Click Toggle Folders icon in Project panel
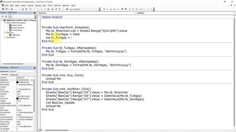Screen dimensions: 236x132 (x=10, y=16)
